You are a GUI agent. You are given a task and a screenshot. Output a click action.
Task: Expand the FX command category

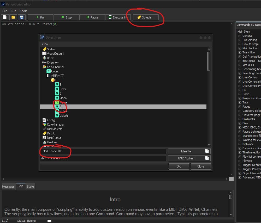(x=240, y=90)
